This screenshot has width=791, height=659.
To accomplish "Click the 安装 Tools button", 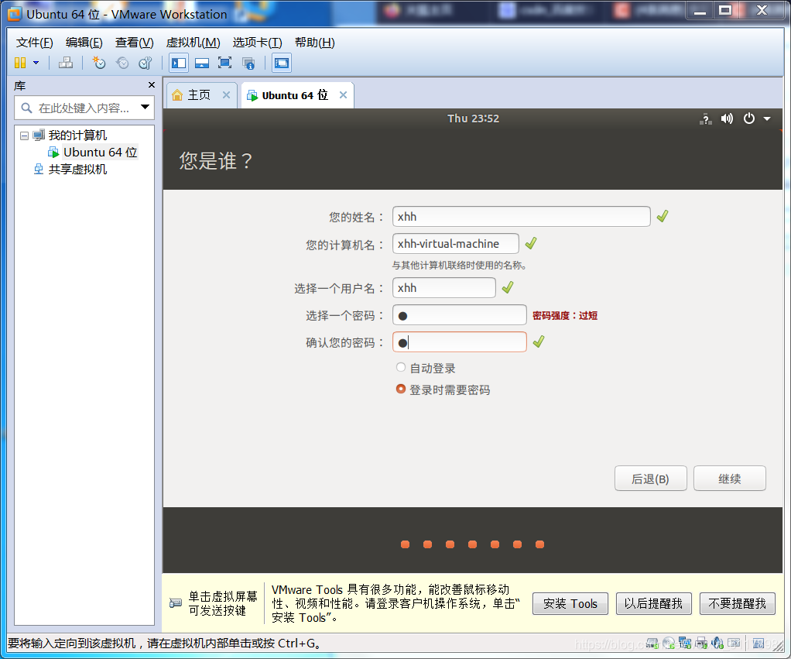I will click(x=570, y=603).
